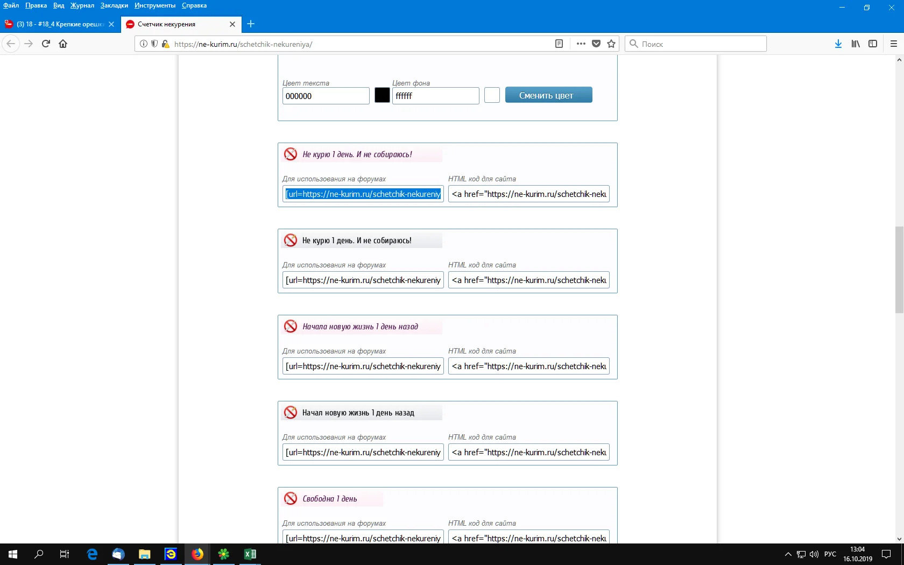Viewport: 904px width, 565px height.
Task: Open a new browser tab
Action: pyautogui.click(x=251, y=24)
